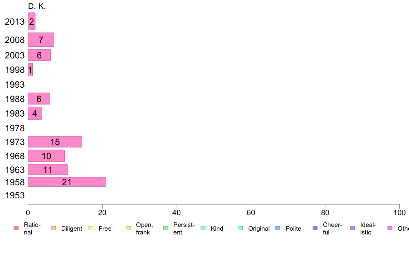The image size is (409, 253).
Task: Click the Open, frank legend swatch
Action: [x=128, y=228]
